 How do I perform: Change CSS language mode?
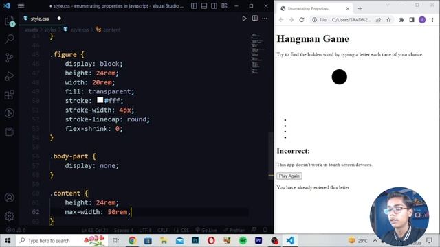click(x=182, y=231)
